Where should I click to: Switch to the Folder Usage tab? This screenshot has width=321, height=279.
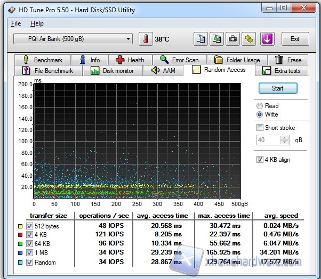pos(237,60)
